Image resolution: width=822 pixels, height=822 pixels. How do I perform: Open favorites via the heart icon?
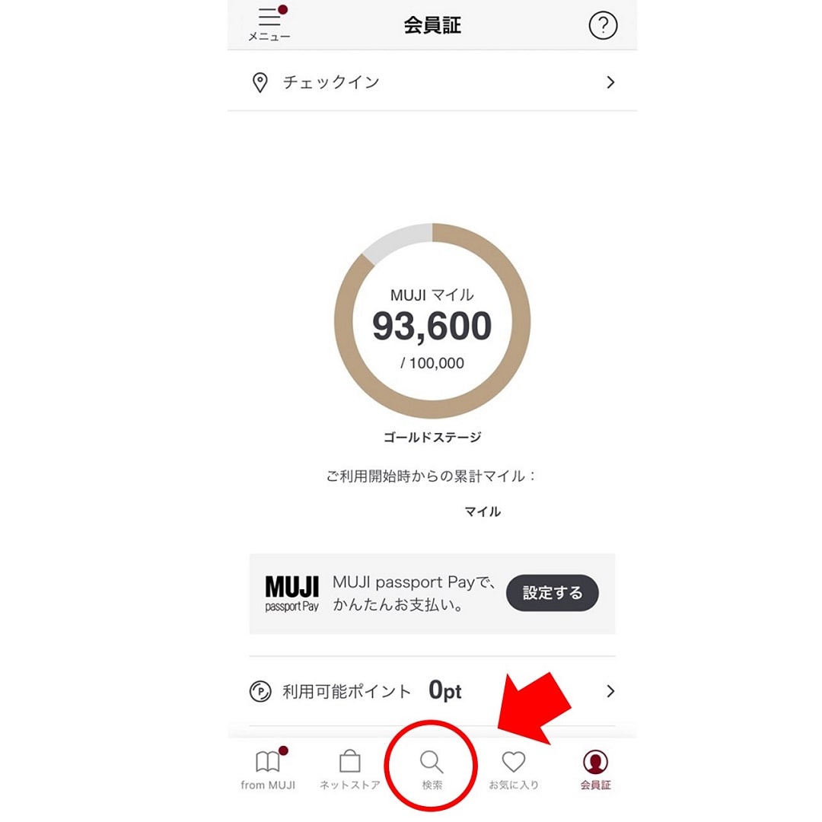point(513,762)
